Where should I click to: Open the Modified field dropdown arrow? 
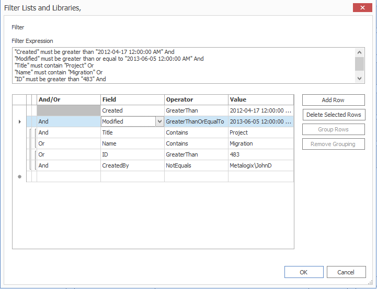[x=159, y=121]
